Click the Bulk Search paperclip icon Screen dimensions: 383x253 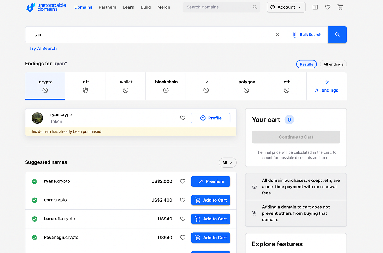click(295, 35)
